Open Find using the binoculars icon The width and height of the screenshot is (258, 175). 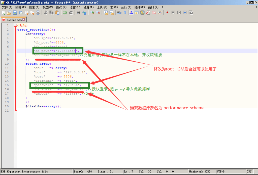78,13
